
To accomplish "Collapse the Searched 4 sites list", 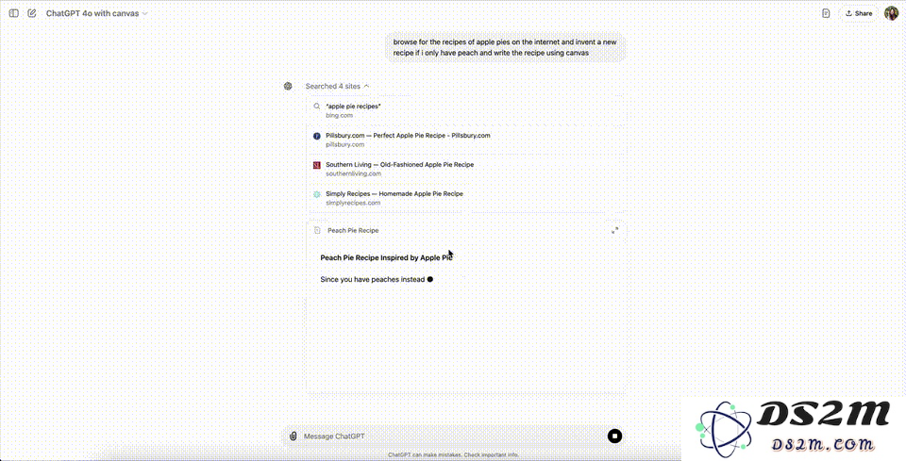I will coord(338,86).
